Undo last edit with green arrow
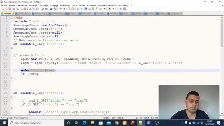 coord(43,9)
